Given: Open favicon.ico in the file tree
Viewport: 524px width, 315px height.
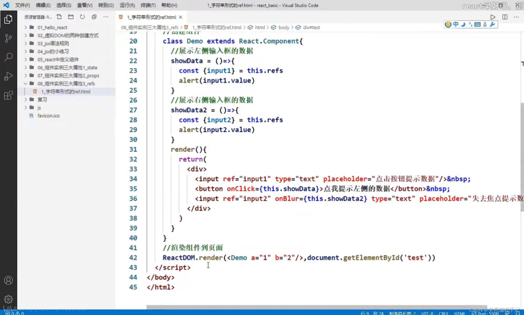Looking at the screenshot, I should pyautogui.click(x=66, y=116).
